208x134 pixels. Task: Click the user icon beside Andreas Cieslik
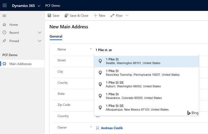coord(98,128)
